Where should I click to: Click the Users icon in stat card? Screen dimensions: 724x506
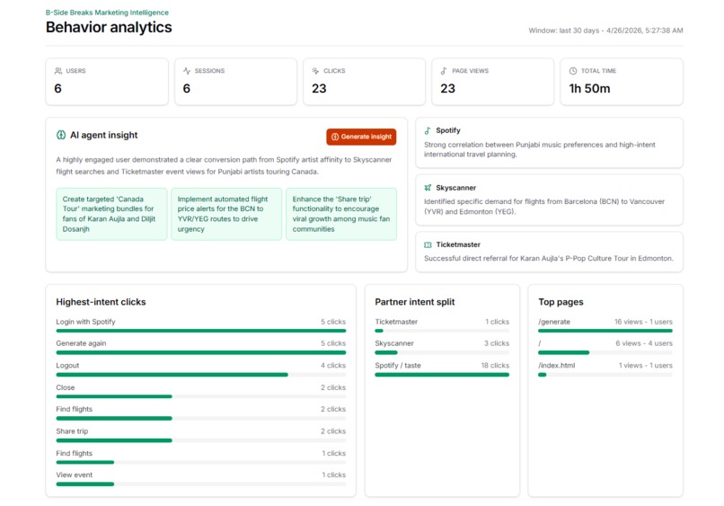(58, 71)
